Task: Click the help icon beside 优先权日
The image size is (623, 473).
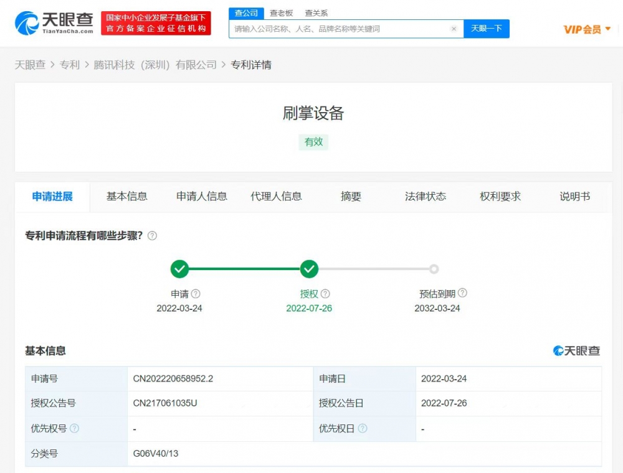Action: (363, 429)
